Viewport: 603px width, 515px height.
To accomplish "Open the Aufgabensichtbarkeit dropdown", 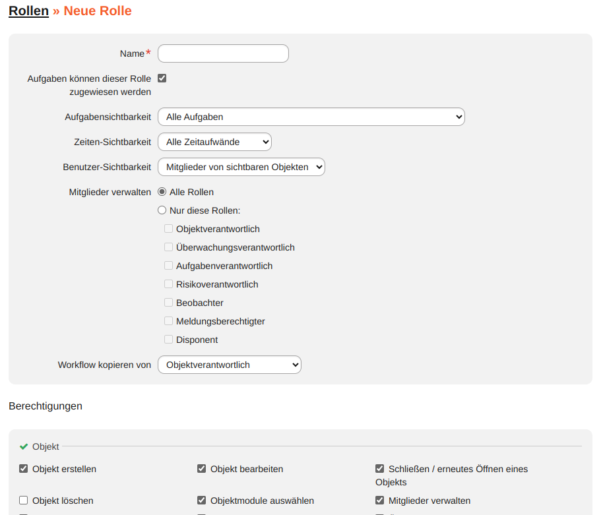I will (x=311, y=117).
